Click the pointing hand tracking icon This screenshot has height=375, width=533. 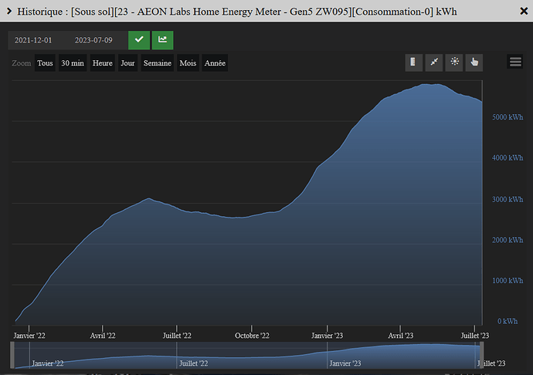474,62
